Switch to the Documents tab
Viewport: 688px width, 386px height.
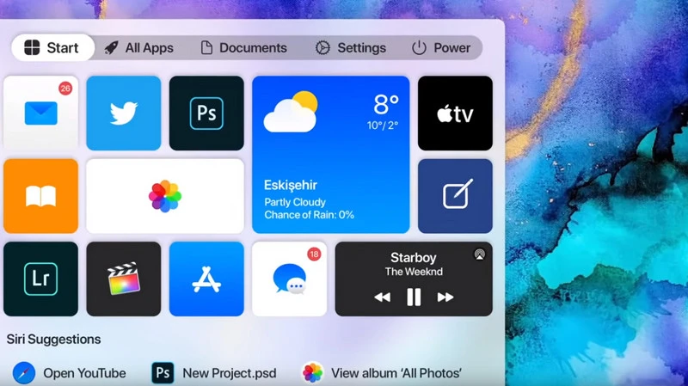tap(244, 47)
